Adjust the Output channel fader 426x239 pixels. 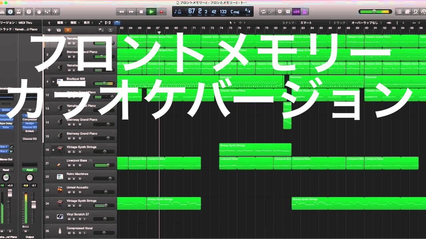coord(33,204)
